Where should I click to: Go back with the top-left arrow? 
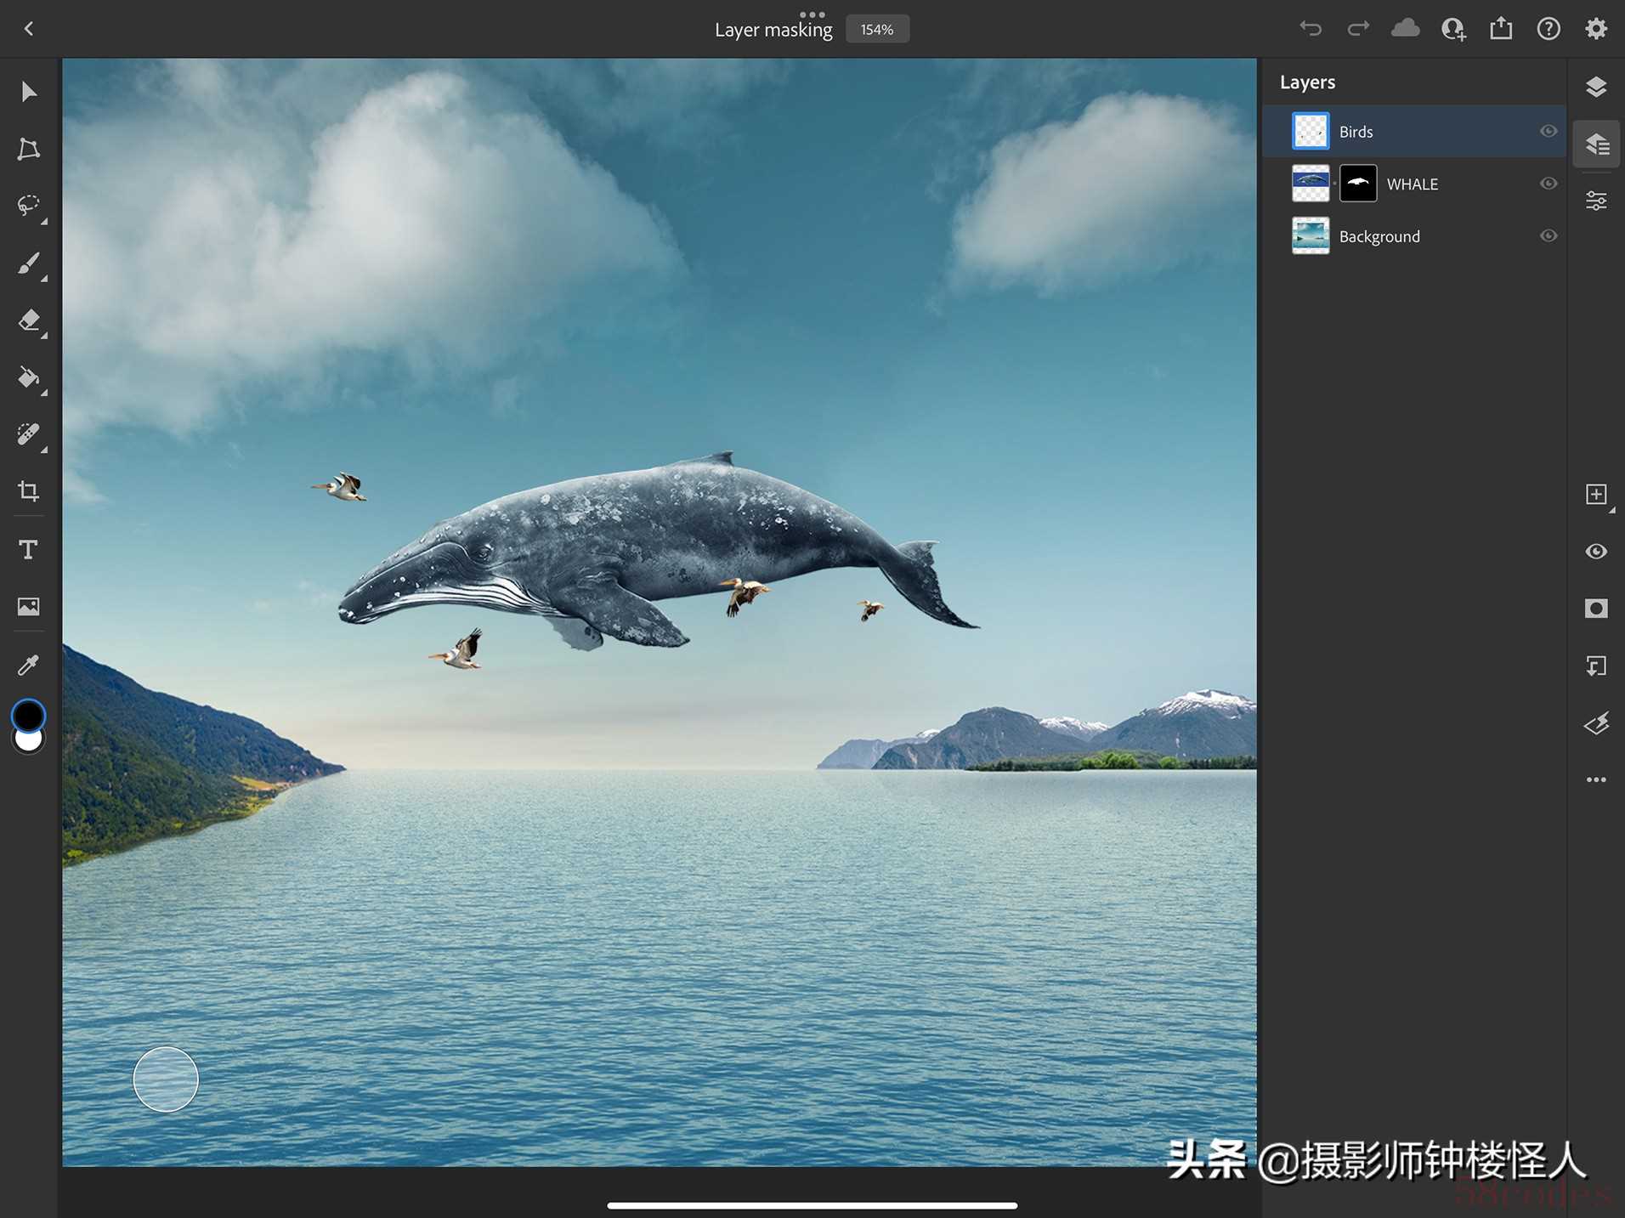pyautogui.click(x=29, y=29)
